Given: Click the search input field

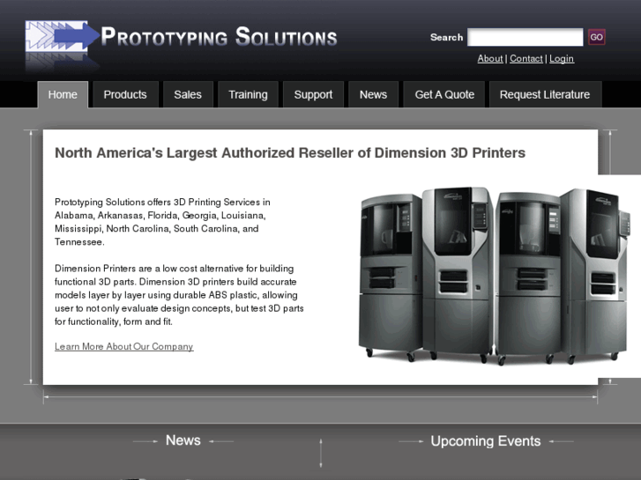Looking at the screenshot, I should 525,37.
